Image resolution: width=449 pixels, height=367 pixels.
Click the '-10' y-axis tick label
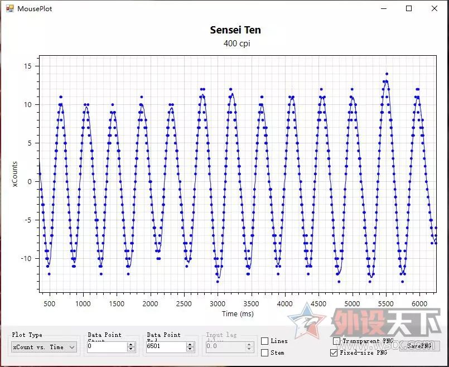[26, 258]
